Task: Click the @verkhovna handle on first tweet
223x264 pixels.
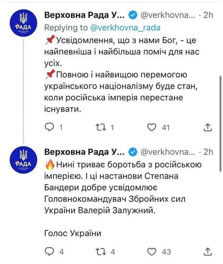Action: point(168,15)
